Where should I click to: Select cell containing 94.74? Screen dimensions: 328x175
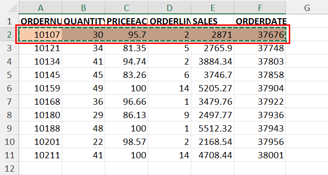(127, 61)
